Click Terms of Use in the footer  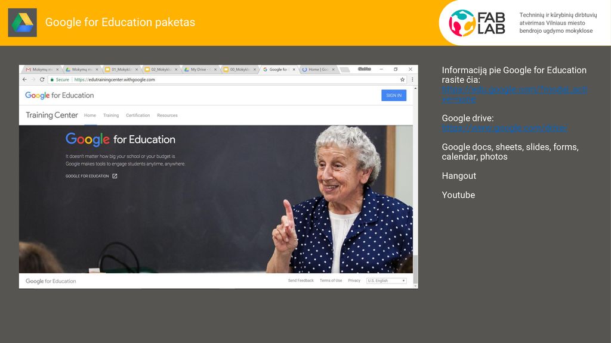[x=331, y=280]
